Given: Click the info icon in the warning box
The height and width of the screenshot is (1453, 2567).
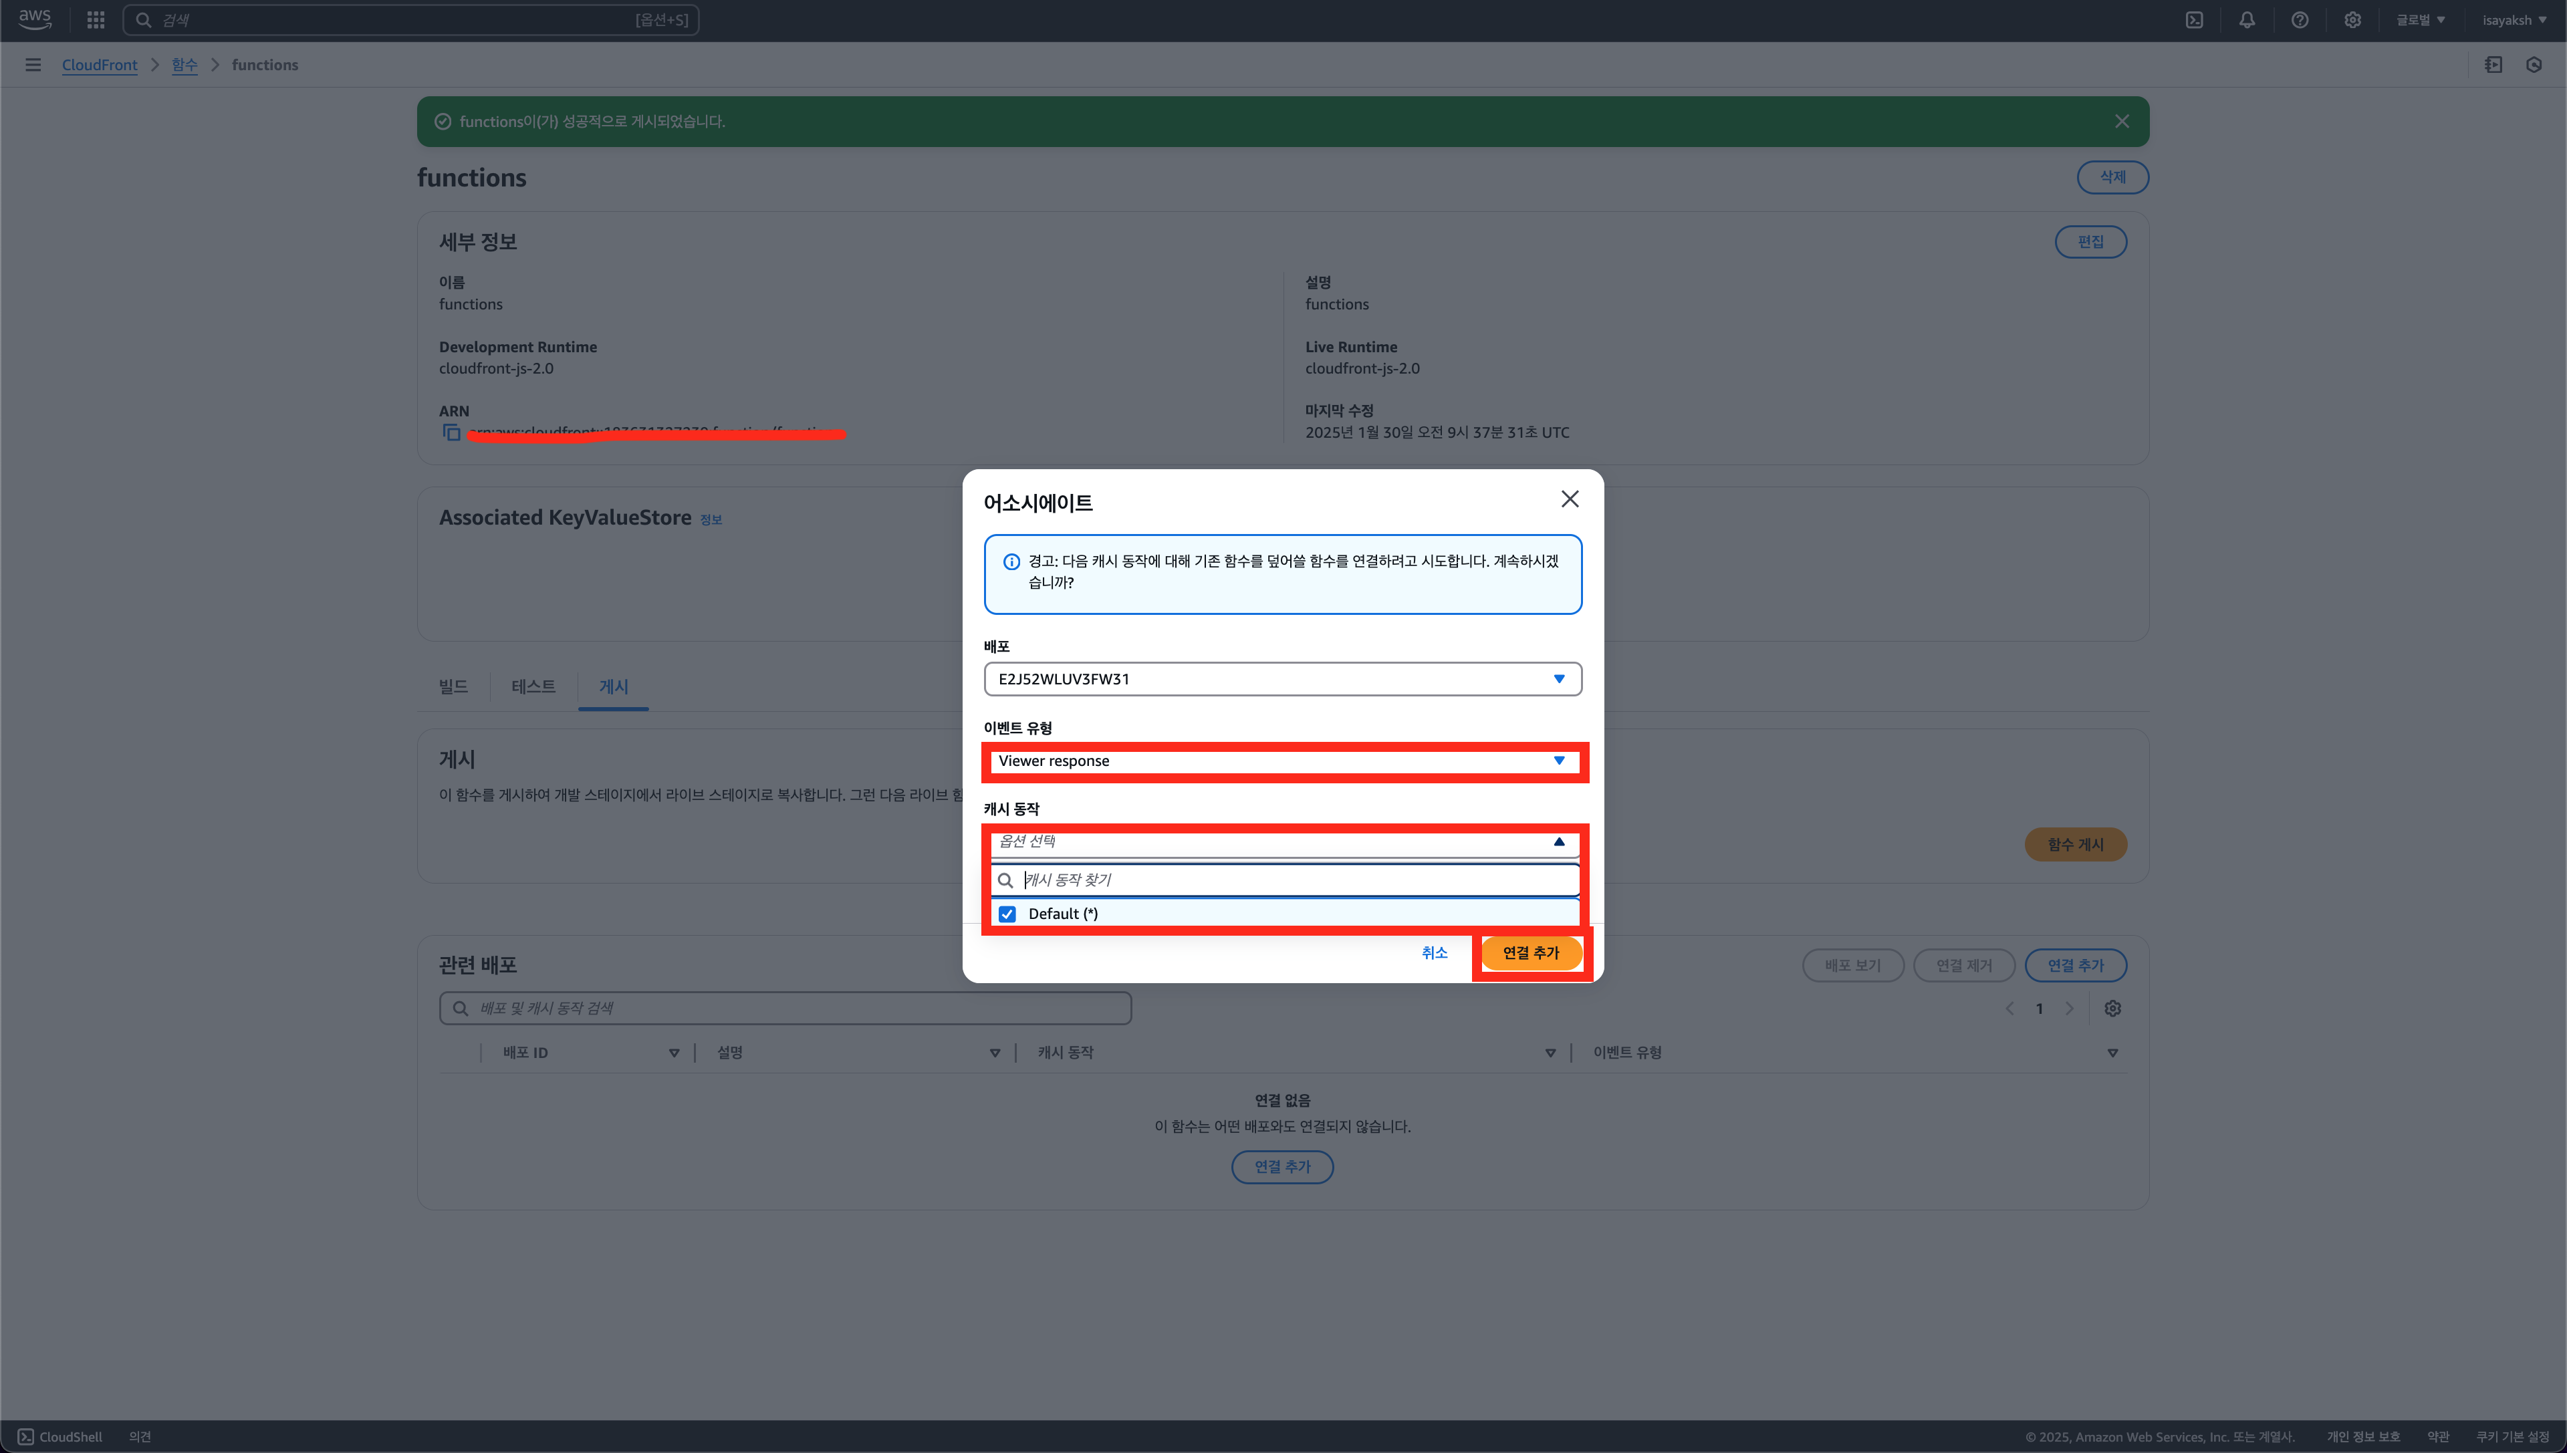Looking at the screenshot, I should pyautogui.click(x=1011, y=562).
